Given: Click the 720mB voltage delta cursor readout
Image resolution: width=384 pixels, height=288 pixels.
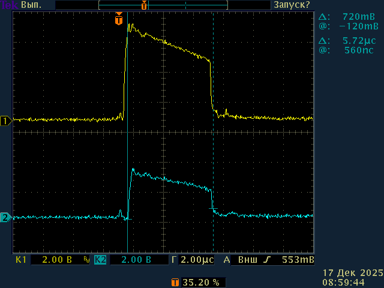Looking at the screenshot, I should click(x=359, y=17).
